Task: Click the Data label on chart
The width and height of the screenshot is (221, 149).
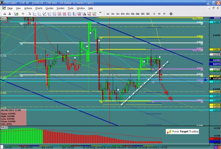Action: pos(4,18)
